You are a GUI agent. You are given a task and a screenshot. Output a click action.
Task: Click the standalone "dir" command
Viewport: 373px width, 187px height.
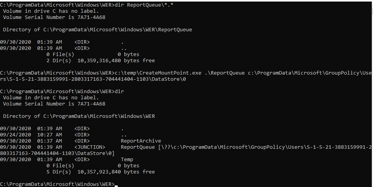pos(119,92)
